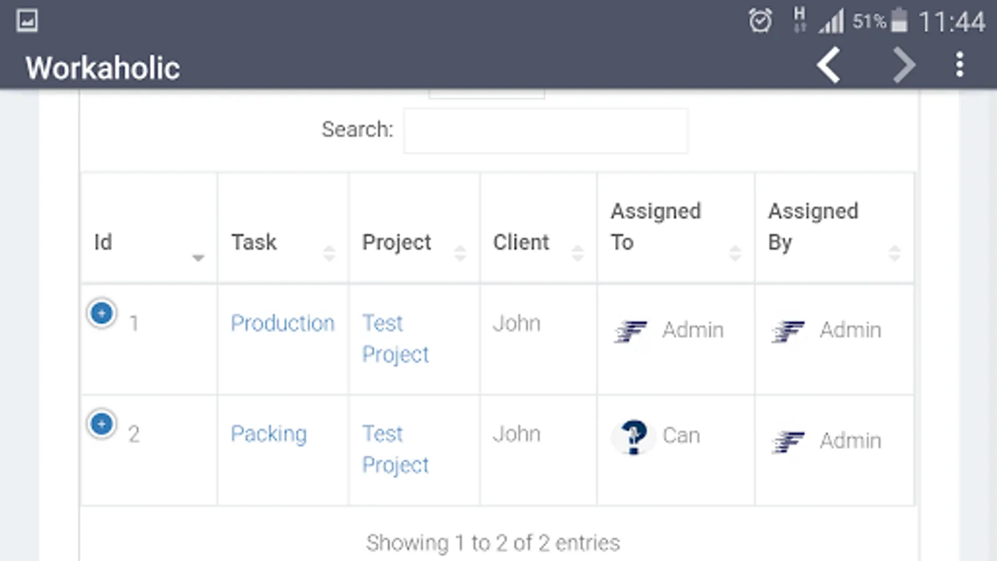997x561 pixels.
Task: Expand row 1 details with plus button
Action: coord(102,313)
